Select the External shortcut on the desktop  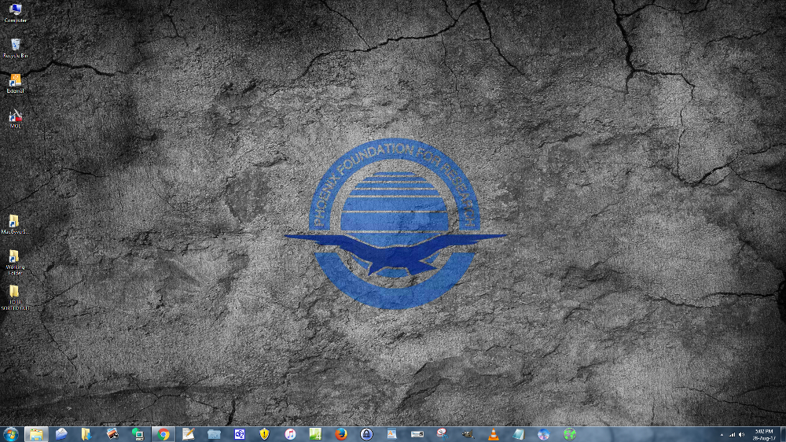tap(15, 84)
